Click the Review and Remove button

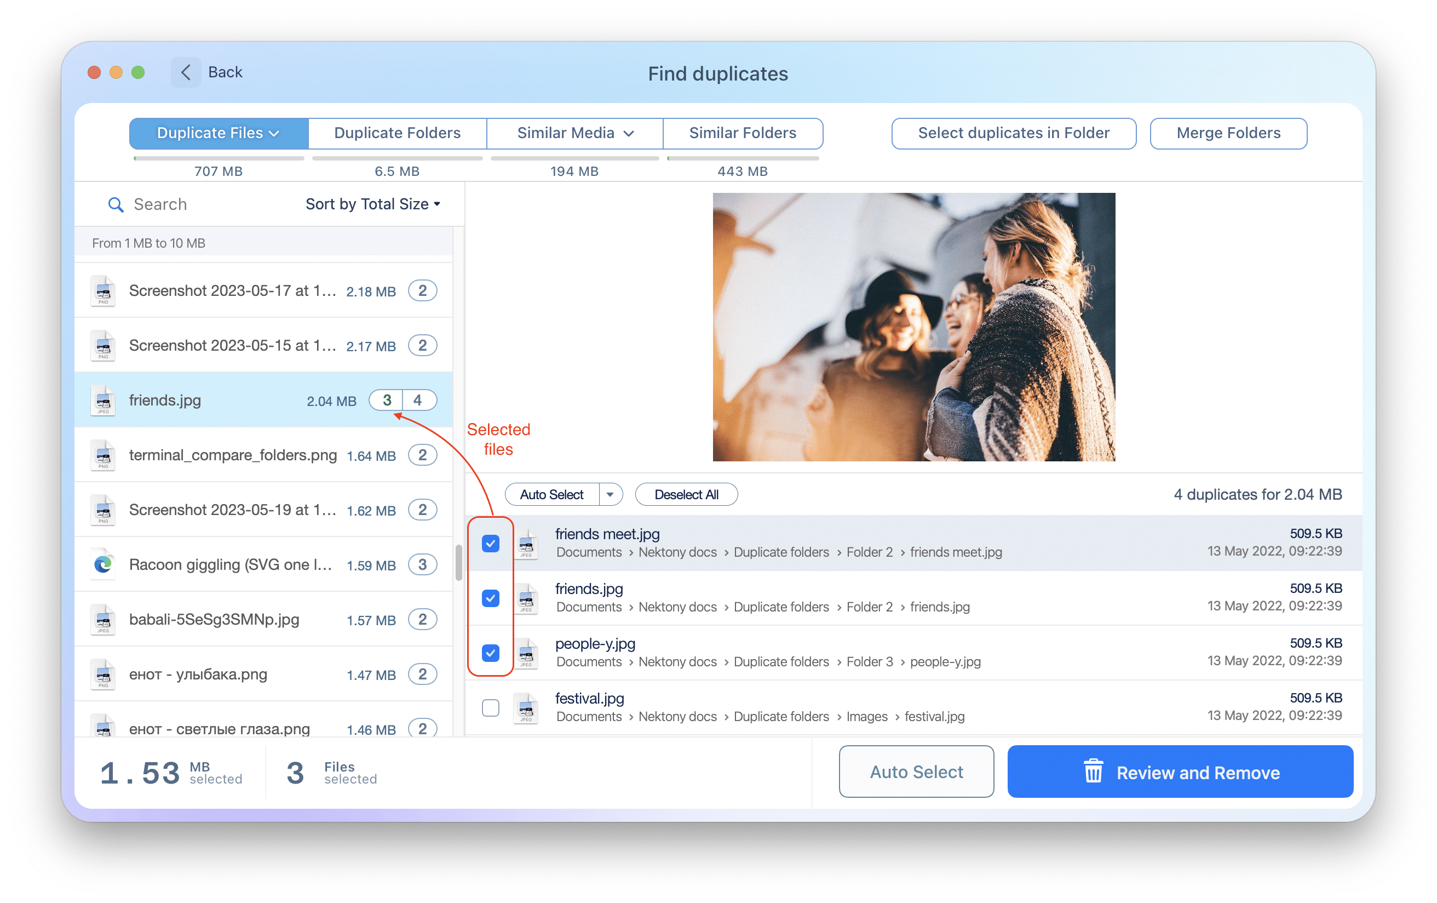pyautogui.click(x=1180, y=771)
